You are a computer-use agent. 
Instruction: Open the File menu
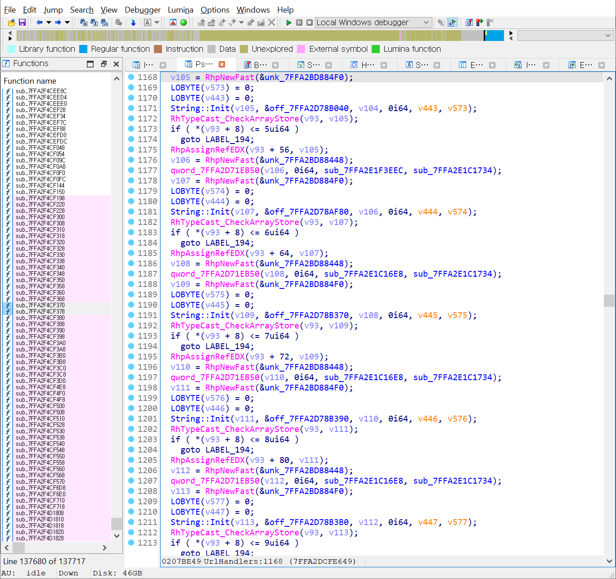(10, 9)
